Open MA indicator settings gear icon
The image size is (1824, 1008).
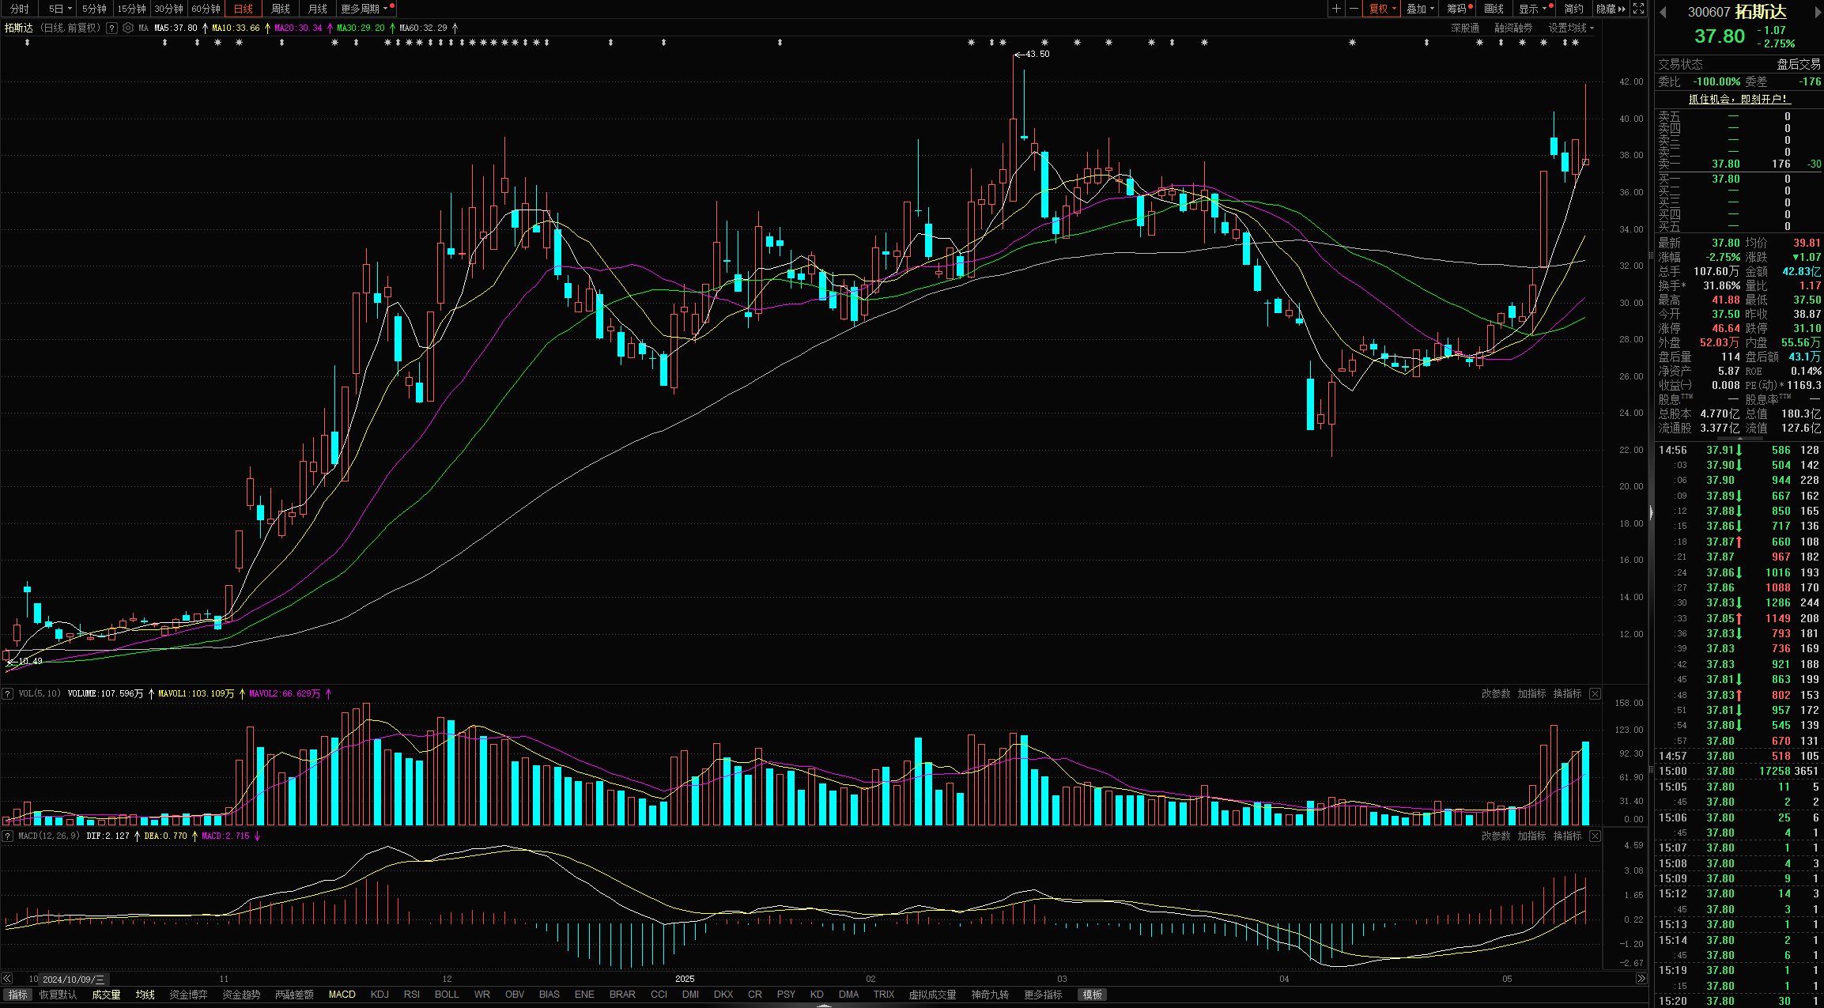coord(128,28)
